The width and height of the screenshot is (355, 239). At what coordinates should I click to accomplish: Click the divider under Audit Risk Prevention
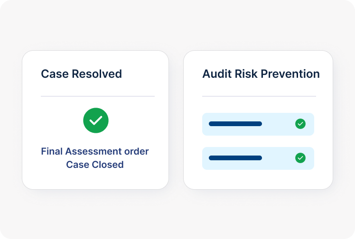point(259,96)
